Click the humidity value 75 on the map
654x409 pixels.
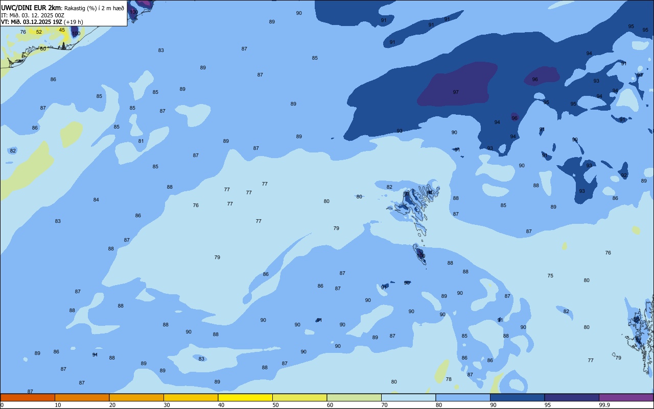pos(550,276)
